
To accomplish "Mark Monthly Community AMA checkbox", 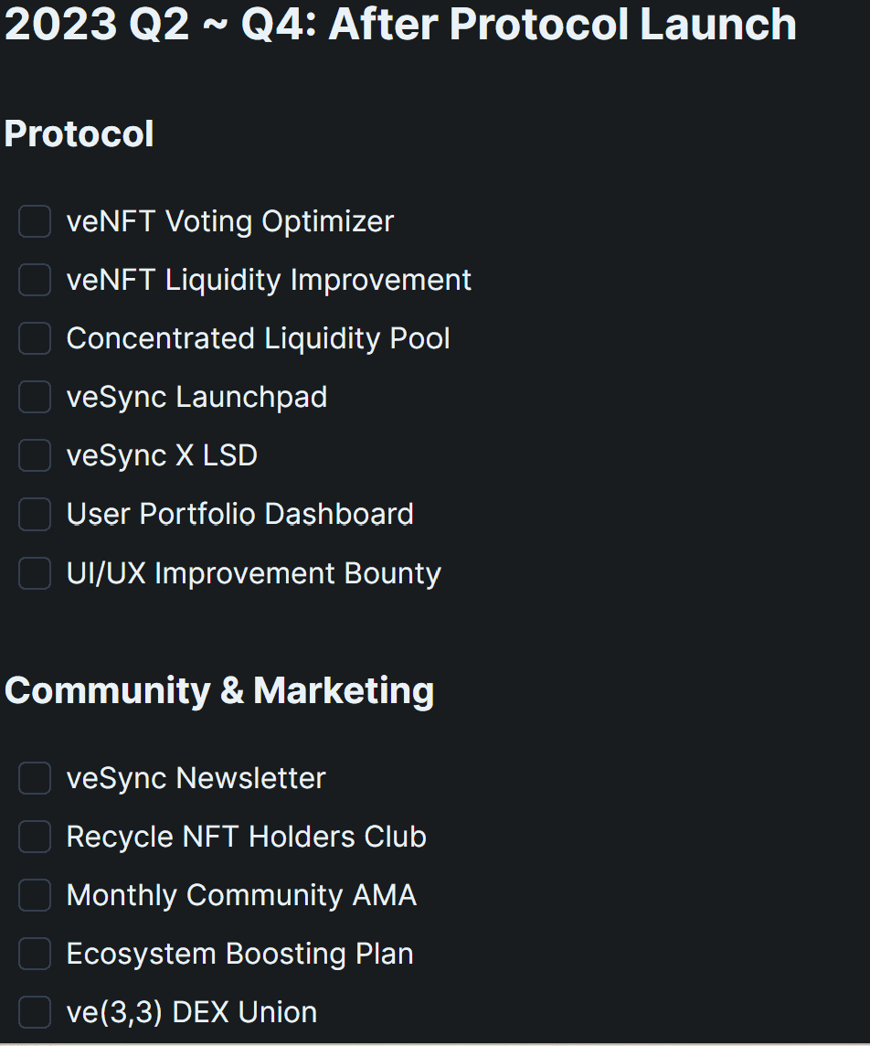I will coord(35,894).
